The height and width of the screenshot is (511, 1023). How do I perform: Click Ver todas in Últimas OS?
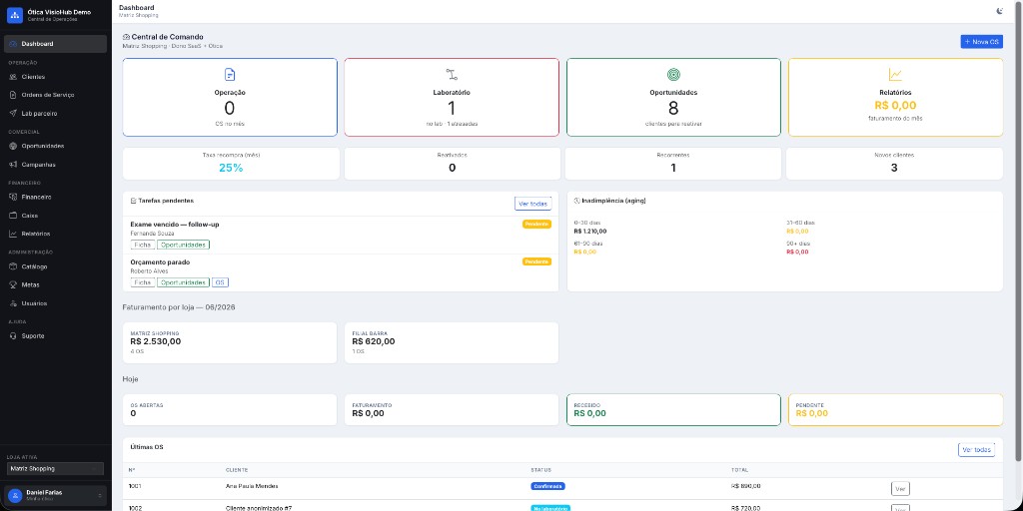pos(976,450)
